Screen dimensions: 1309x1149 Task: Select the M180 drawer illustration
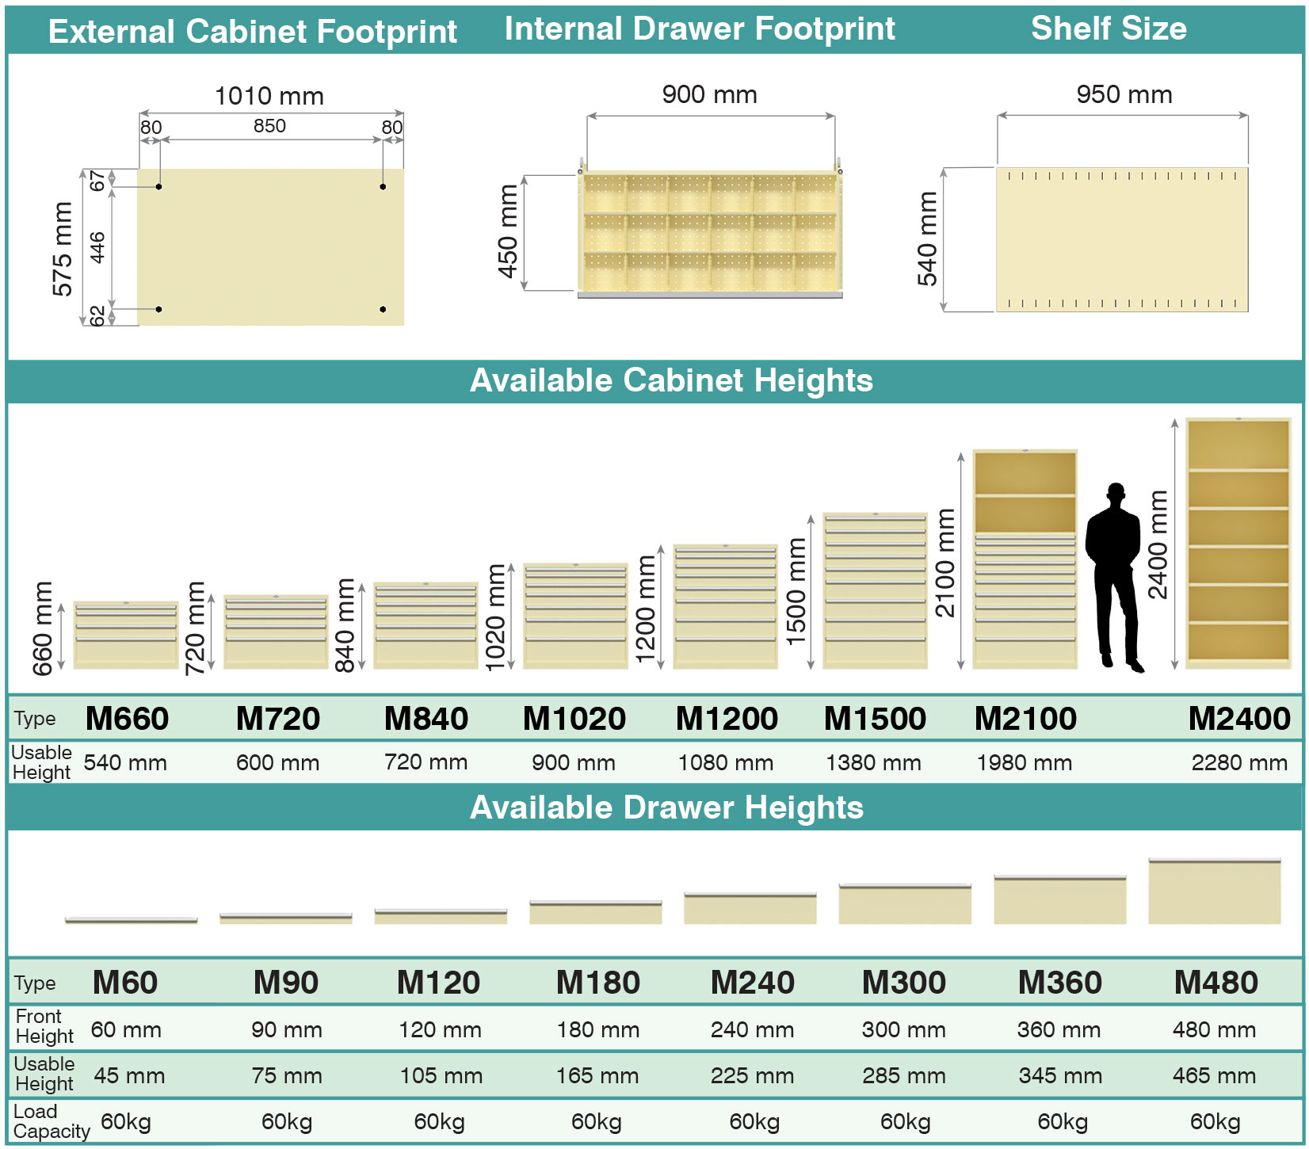596,912
